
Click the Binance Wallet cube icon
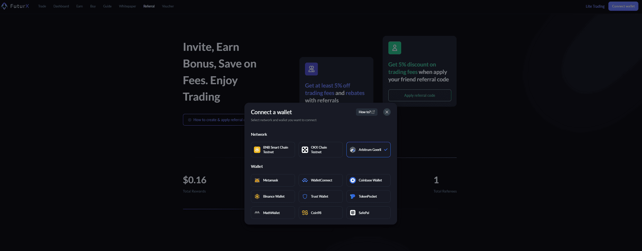click(x=257, y=197)
